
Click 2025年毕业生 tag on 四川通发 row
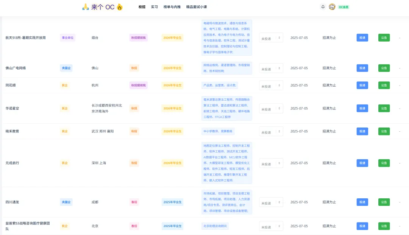click(x=172, y=202)
